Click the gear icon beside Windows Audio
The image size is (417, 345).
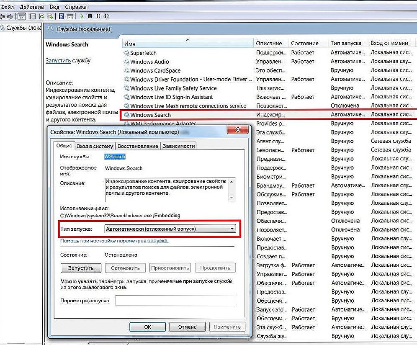tap(126, 62)
